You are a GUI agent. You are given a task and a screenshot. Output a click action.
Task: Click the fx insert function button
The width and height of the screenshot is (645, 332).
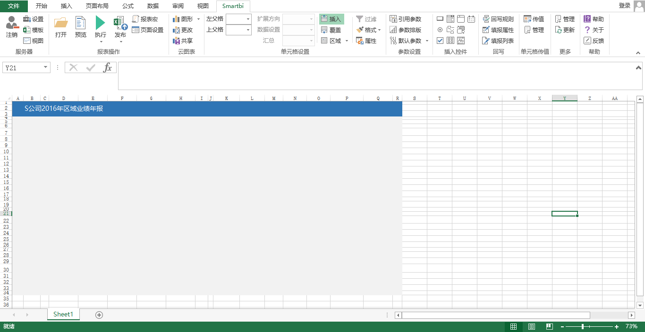pyautogui.click(x=108, y=67)
